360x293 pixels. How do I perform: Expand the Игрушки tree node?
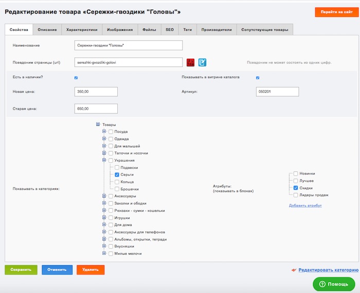104,217
